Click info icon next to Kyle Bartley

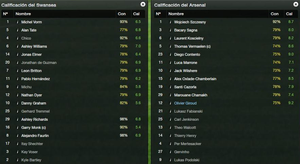[x=18, y=160]
